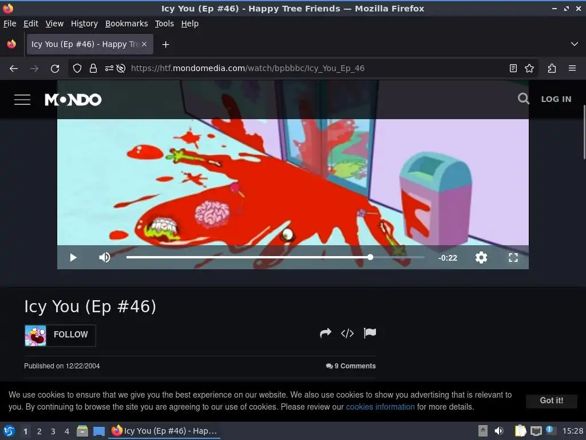Mute the video volume
Screen dimensions: 586x440
(104, 257)
